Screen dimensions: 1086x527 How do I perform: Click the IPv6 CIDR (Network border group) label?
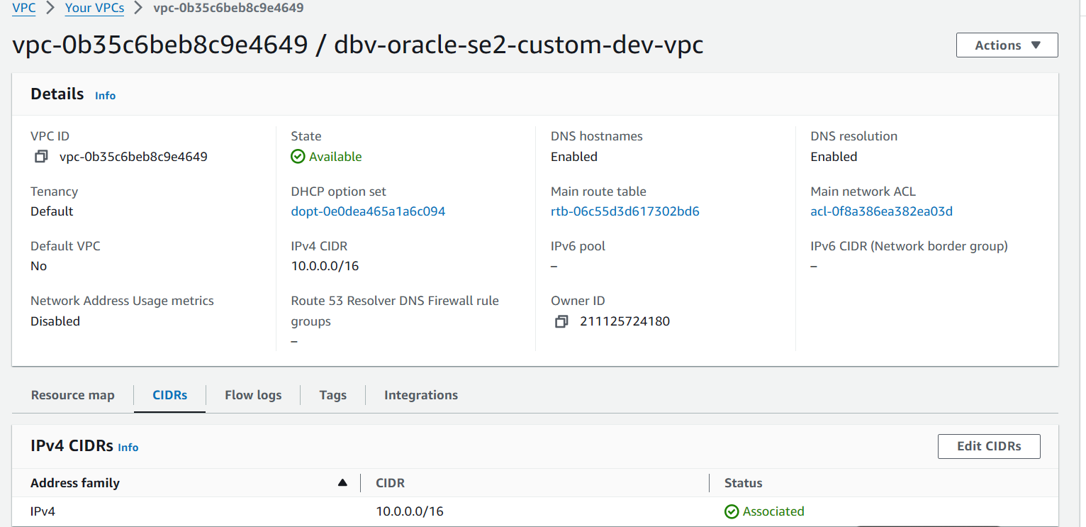coord(909,246)
